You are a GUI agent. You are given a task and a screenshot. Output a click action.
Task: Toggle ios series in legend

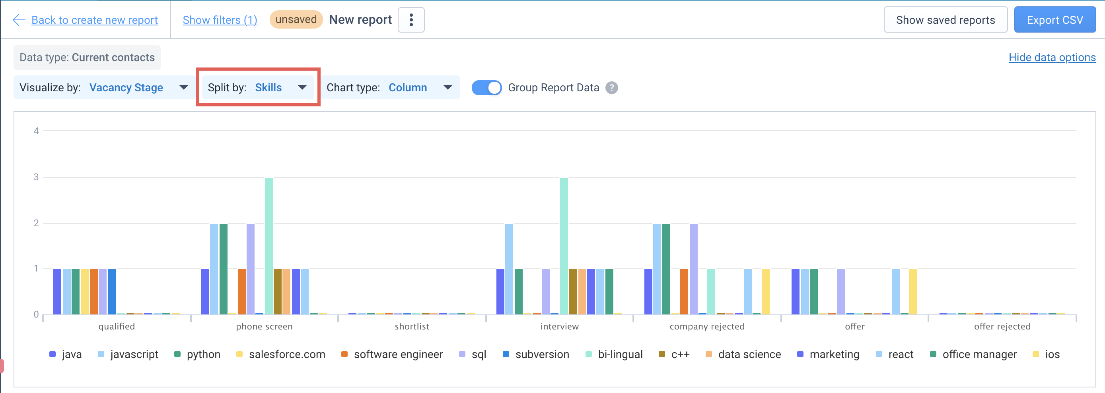click(1046, 354)
